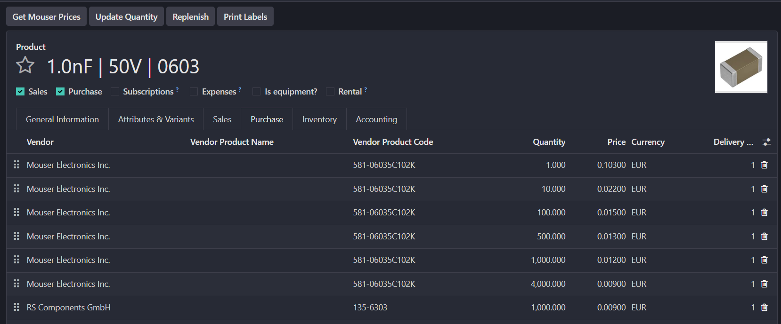Mark product as favorite with star icon
The height and width of the screenshot is (324, 781).
click(25, 66)
